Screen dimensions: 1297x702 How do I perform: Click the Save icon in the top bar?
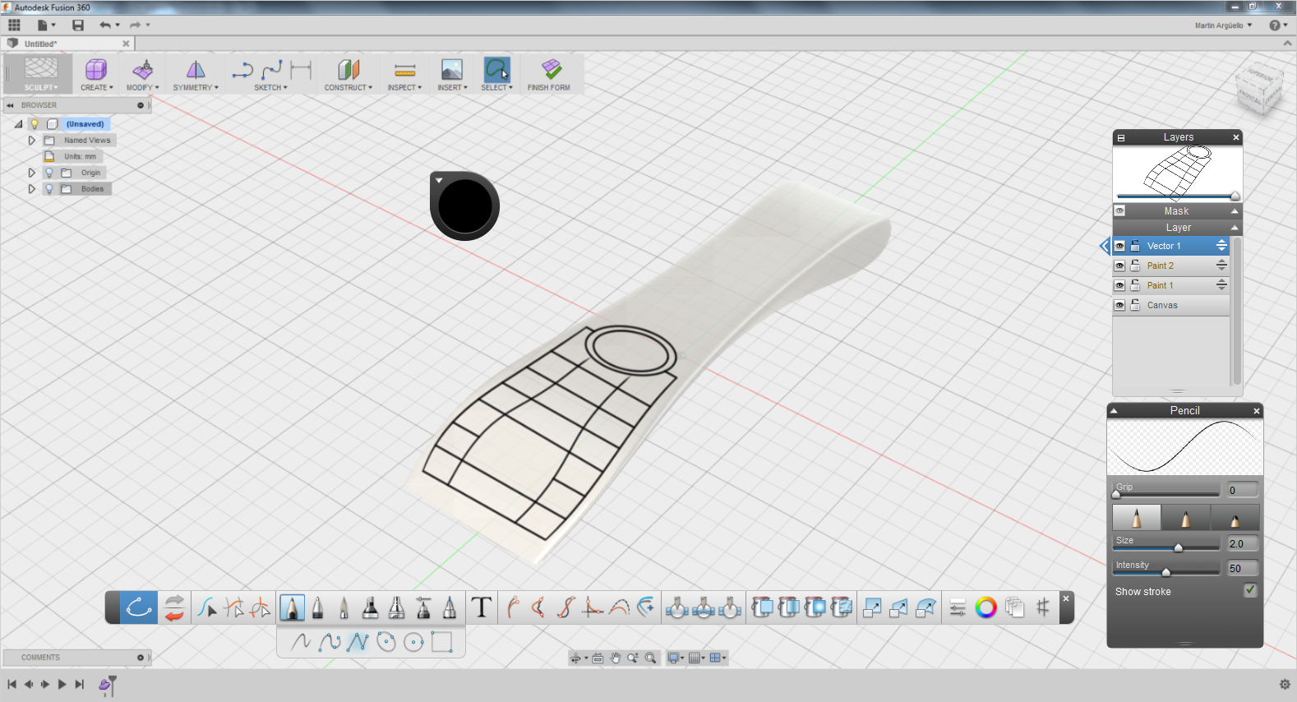coord(78,25)
